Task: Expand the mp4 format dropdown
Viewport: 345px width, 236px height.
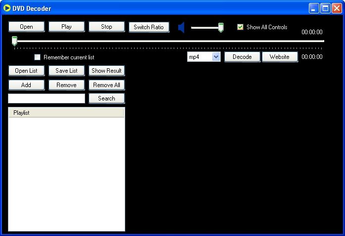Action: [216, 57]
